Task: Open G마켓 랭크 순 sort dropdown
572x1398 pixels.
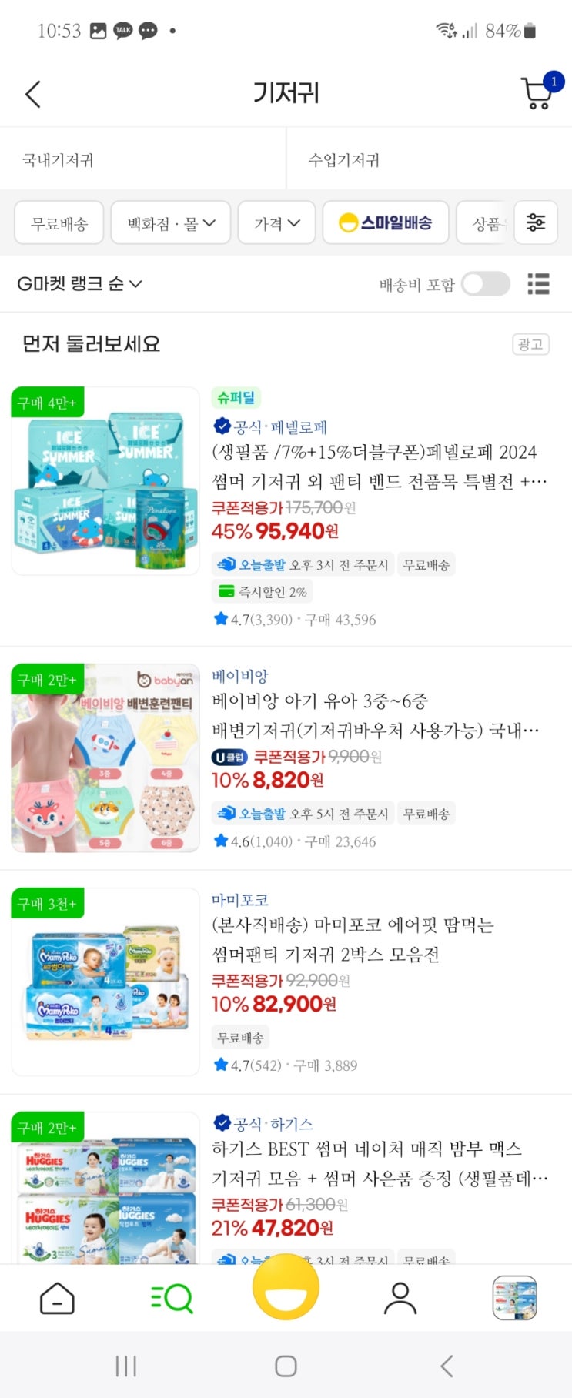Action: (79, 284)
